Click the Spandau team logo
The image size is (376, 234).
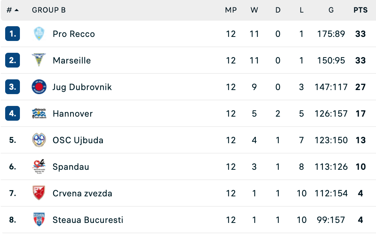pos(39,167)
